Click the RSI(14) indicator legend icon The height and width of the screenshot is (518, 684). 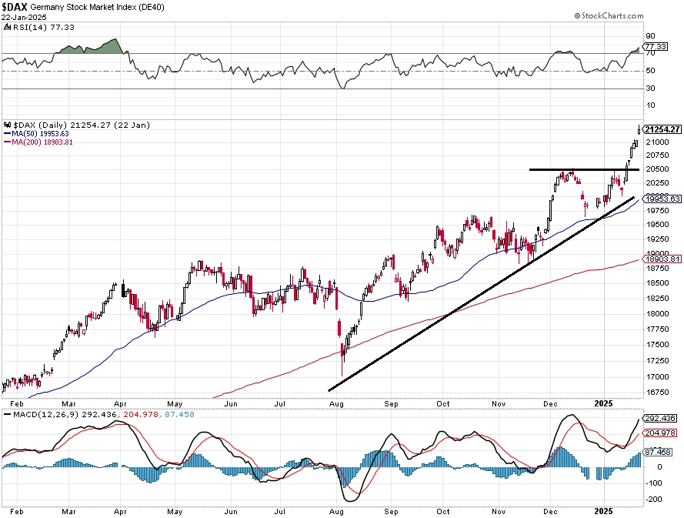(7, 27)
